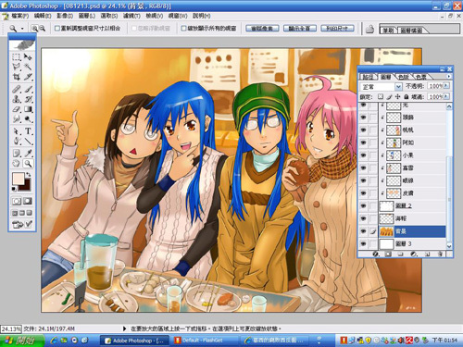Select the Notes tool
463x347 pixels.
[x=17, y=154]
